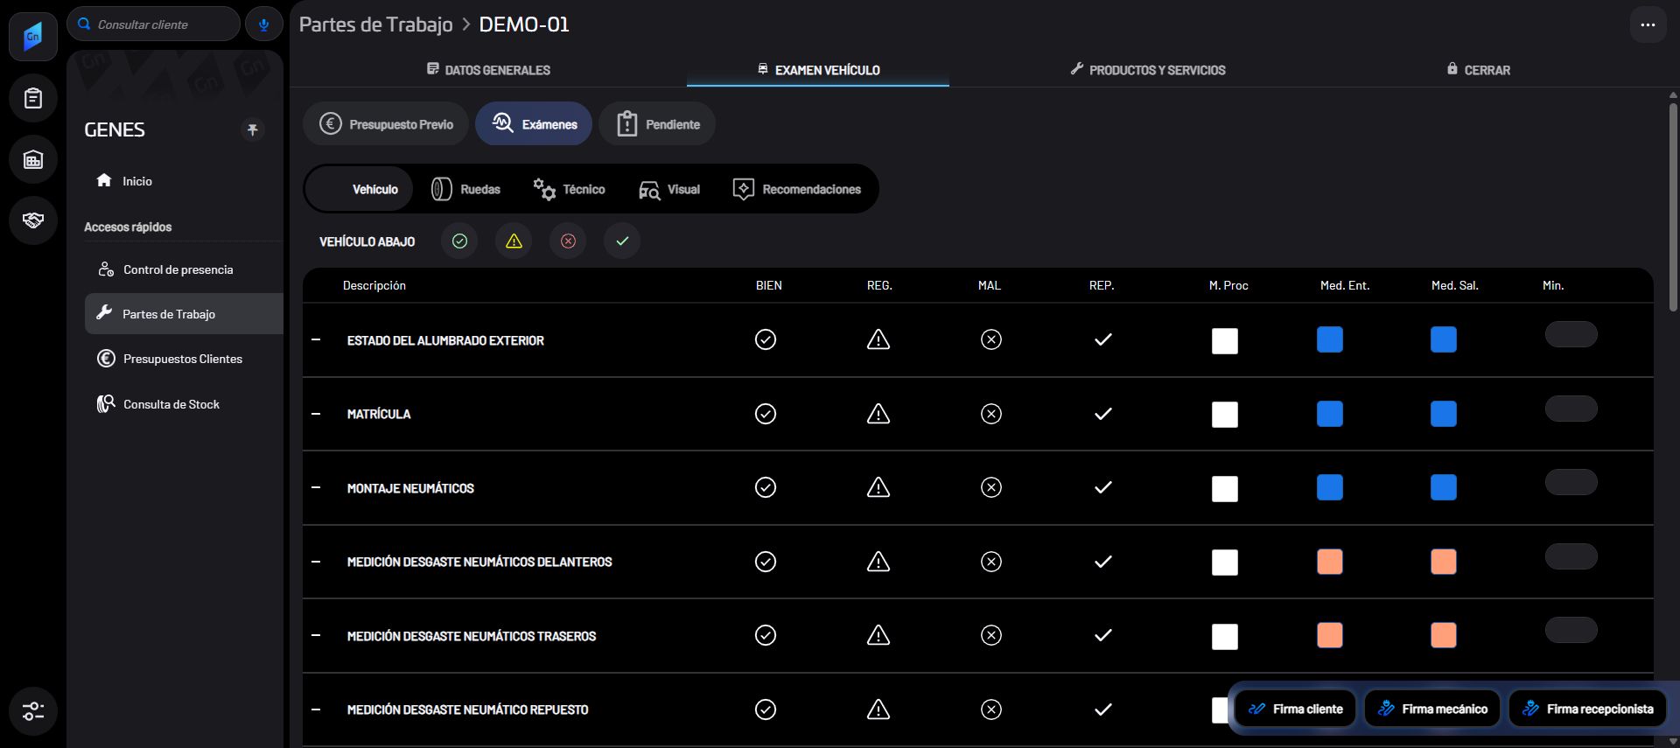The image size is (1680, 748).
Task: Open Presupuesto Previo section
Action: coord(386,124)
